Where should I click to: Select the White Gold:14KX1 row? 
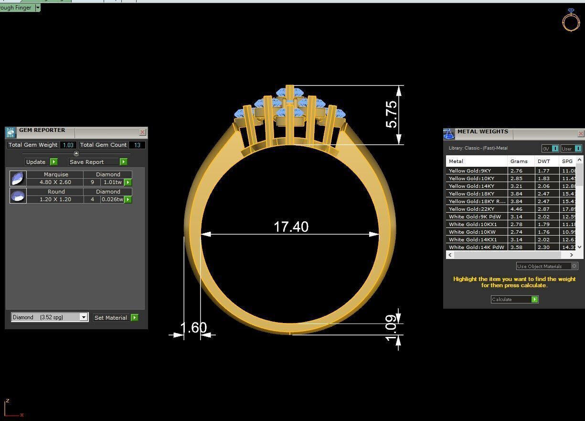click(x=511, y=239)
